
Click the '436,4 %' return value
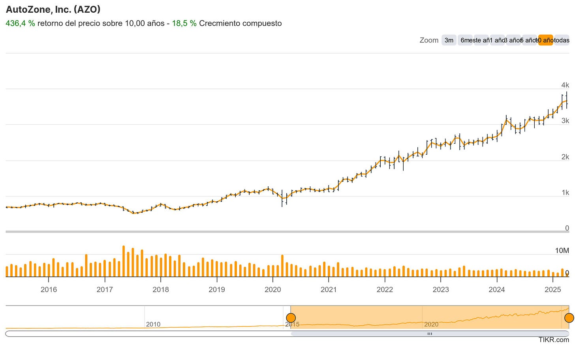pyautogui.click(x=20, y=23)
